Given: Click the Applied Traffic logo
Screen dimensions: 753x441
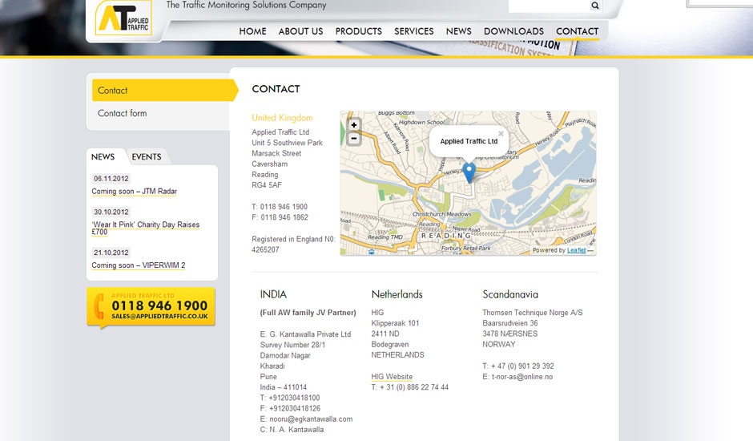Looking at the screenshot, I should point(123,18).
